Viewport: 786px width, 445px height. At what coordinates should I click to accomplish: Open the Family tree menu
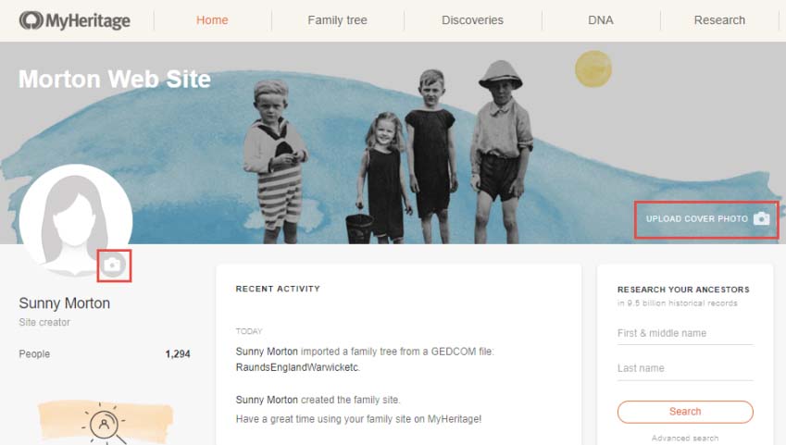click(x=337, y=20)
